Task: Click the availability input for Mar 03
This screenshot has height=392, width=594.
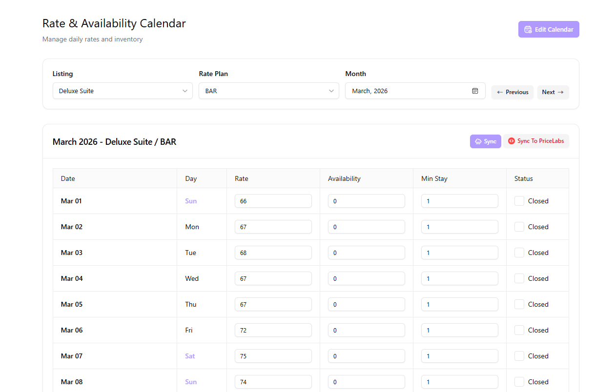Action: tap(366, 253)
